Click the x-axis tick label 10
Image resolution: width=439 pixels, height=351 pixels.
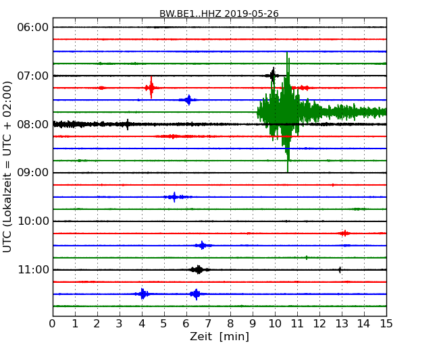(275, 324)
